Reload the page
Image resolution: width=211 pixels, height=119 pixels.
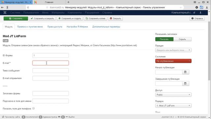(28, 7)
